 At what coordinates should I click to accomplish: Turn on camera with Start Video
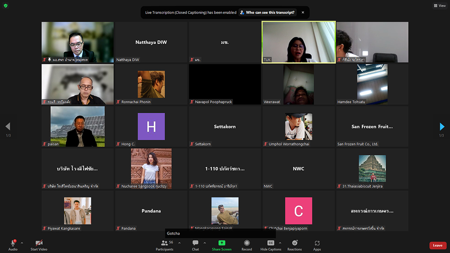coord(39,243)
